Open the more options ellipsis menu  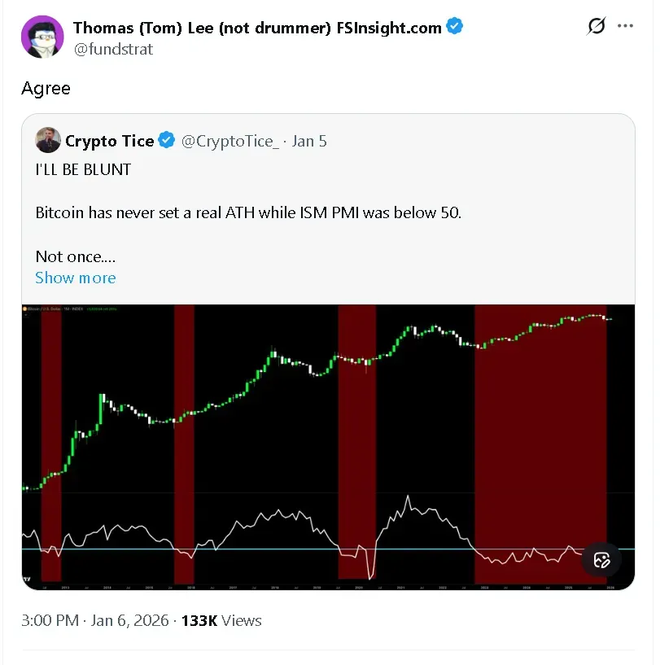click(627, 25)
